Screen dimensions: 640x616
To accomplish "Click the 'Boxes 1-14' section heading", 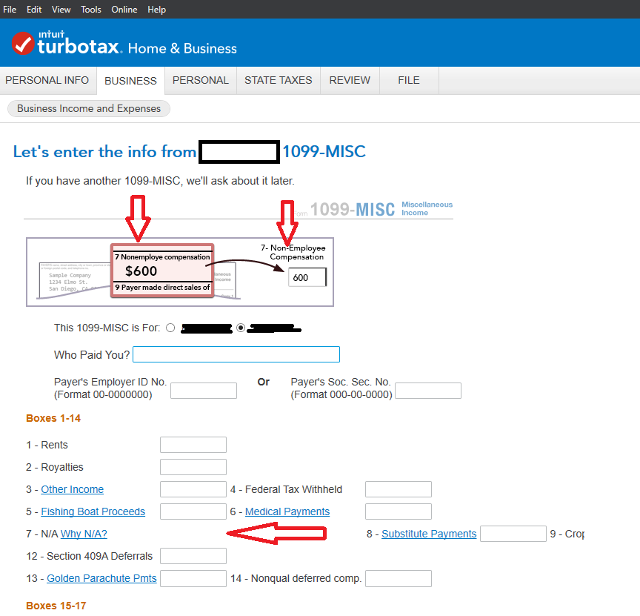I will (53, 418).
